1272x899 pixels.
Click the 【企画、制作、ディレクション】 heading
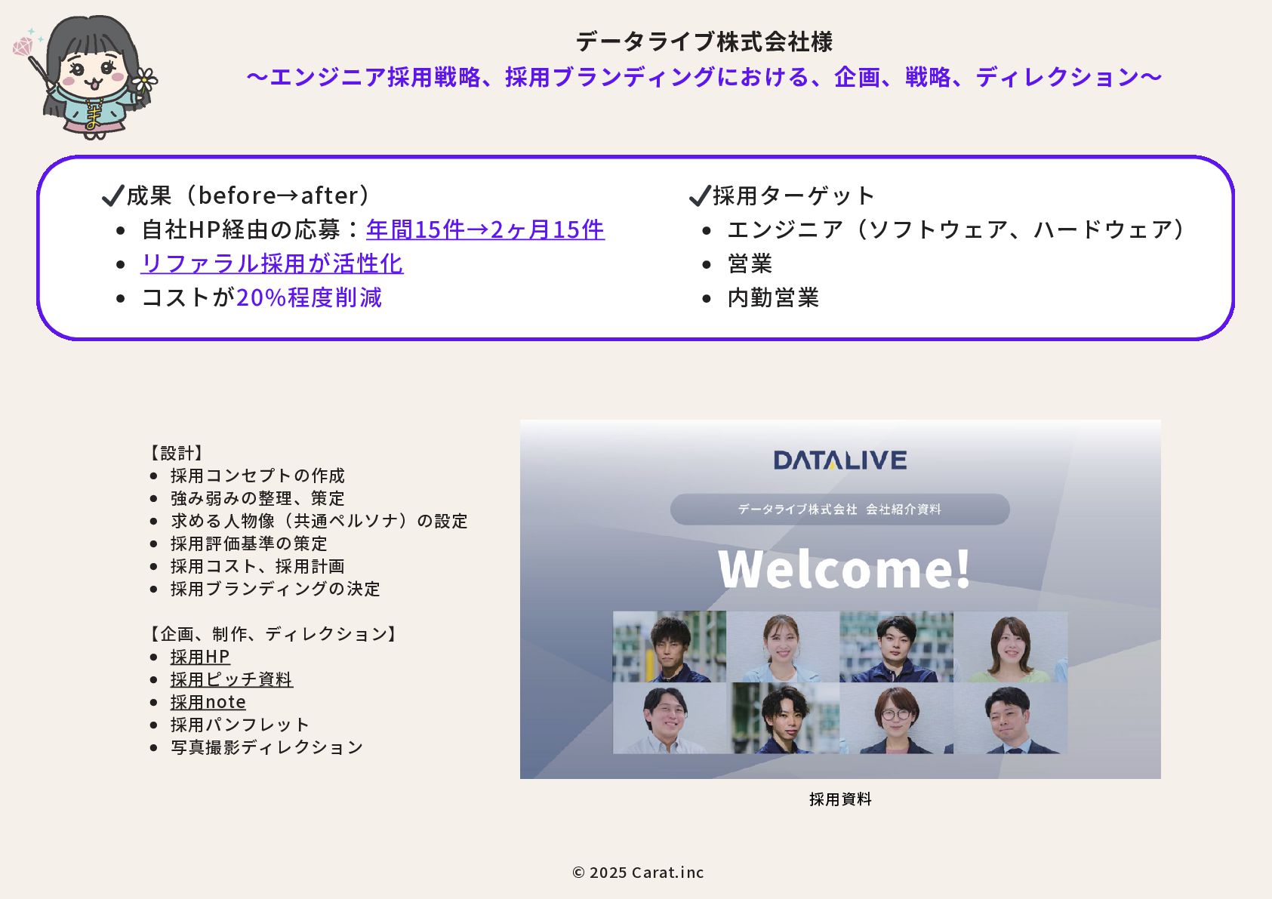click(x=273, y=634)
